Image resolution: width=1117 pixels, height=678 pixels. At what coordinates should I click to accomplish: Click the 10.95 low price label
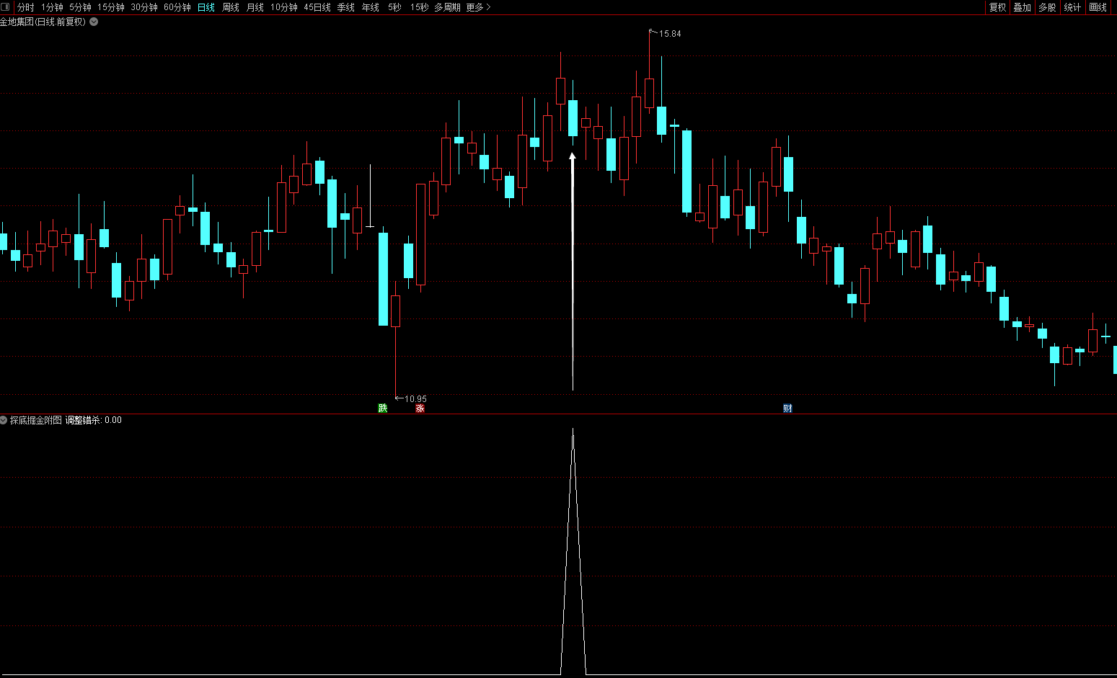[415, 399]
